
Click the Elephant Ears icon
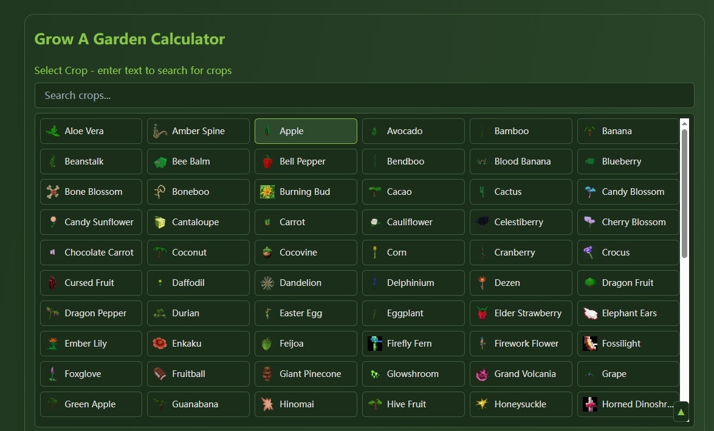click(590, 313)
